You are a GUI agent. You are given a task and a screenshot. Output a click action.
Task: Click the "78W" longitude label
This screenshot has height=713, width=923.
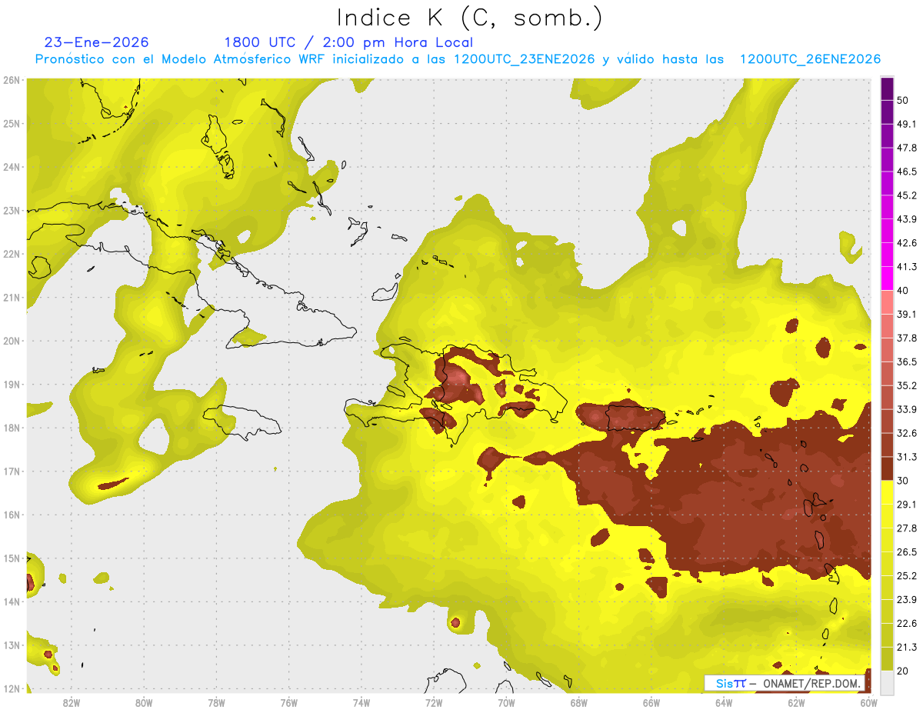point(216,702)
